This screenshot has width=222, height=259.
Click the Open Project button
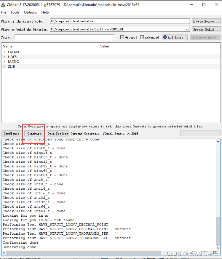58,134
